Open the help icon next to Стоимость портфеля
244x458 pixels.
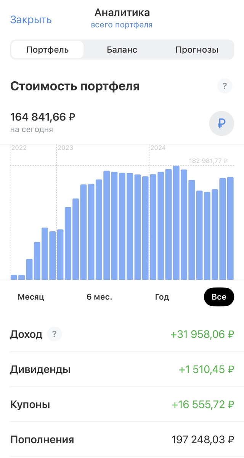tap(224, 86)
